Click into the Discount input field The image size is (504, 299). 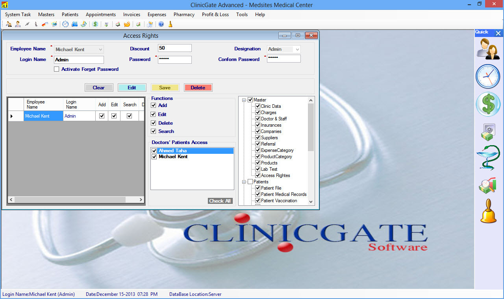click(x=174, y=48)
